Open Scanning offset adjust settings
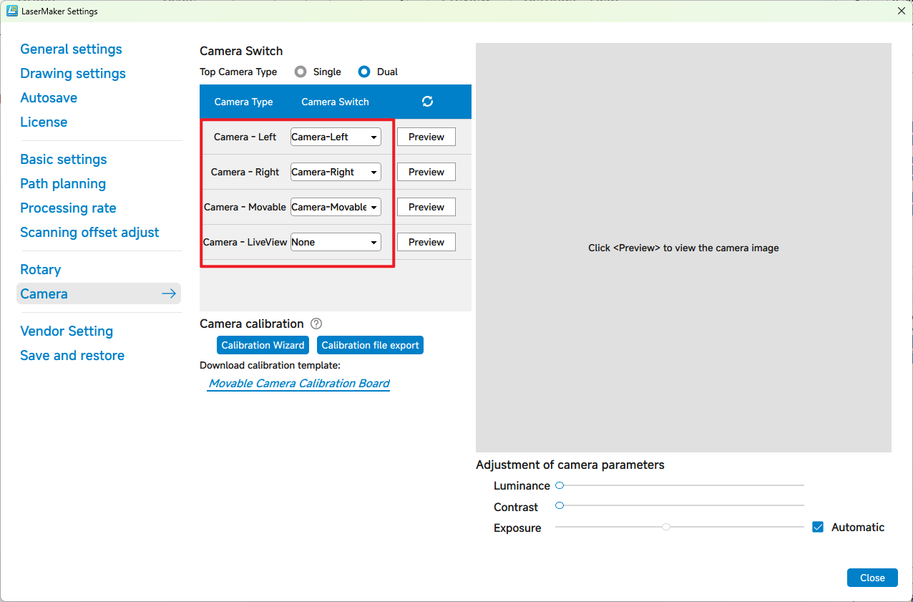Screen dimensions: 913x602 [x=89, y=233]
